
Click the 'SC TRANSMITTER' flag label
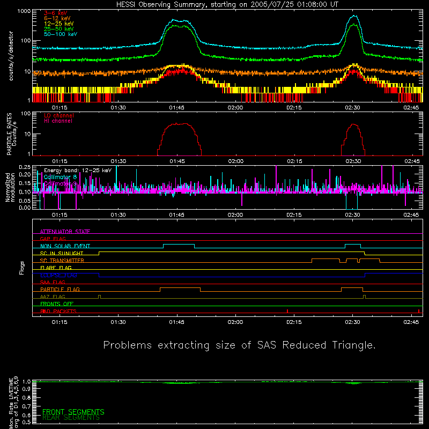tap(62, 261)
